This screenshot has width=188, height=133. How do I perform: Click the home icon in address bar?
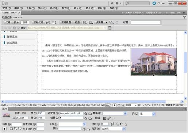(x=19, y=28)
